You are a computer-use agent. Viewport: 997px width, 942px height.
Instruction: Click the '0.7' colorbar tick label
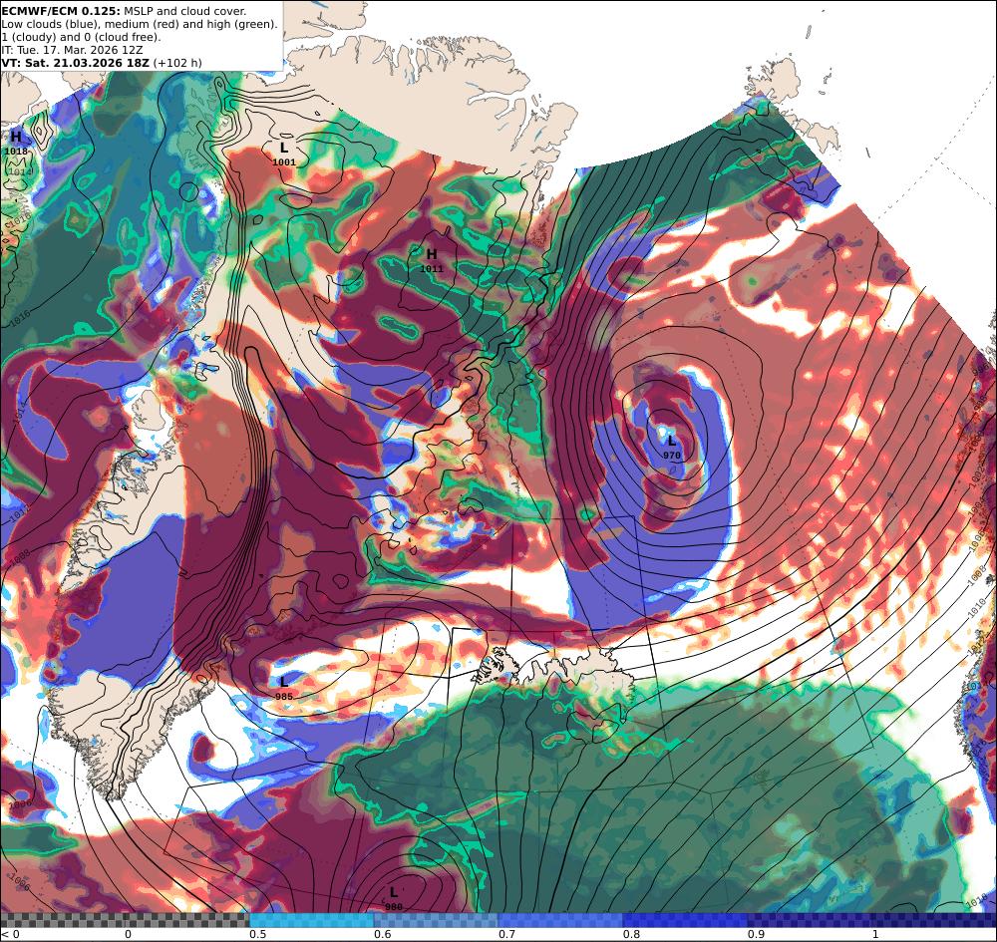pos(506,934)
